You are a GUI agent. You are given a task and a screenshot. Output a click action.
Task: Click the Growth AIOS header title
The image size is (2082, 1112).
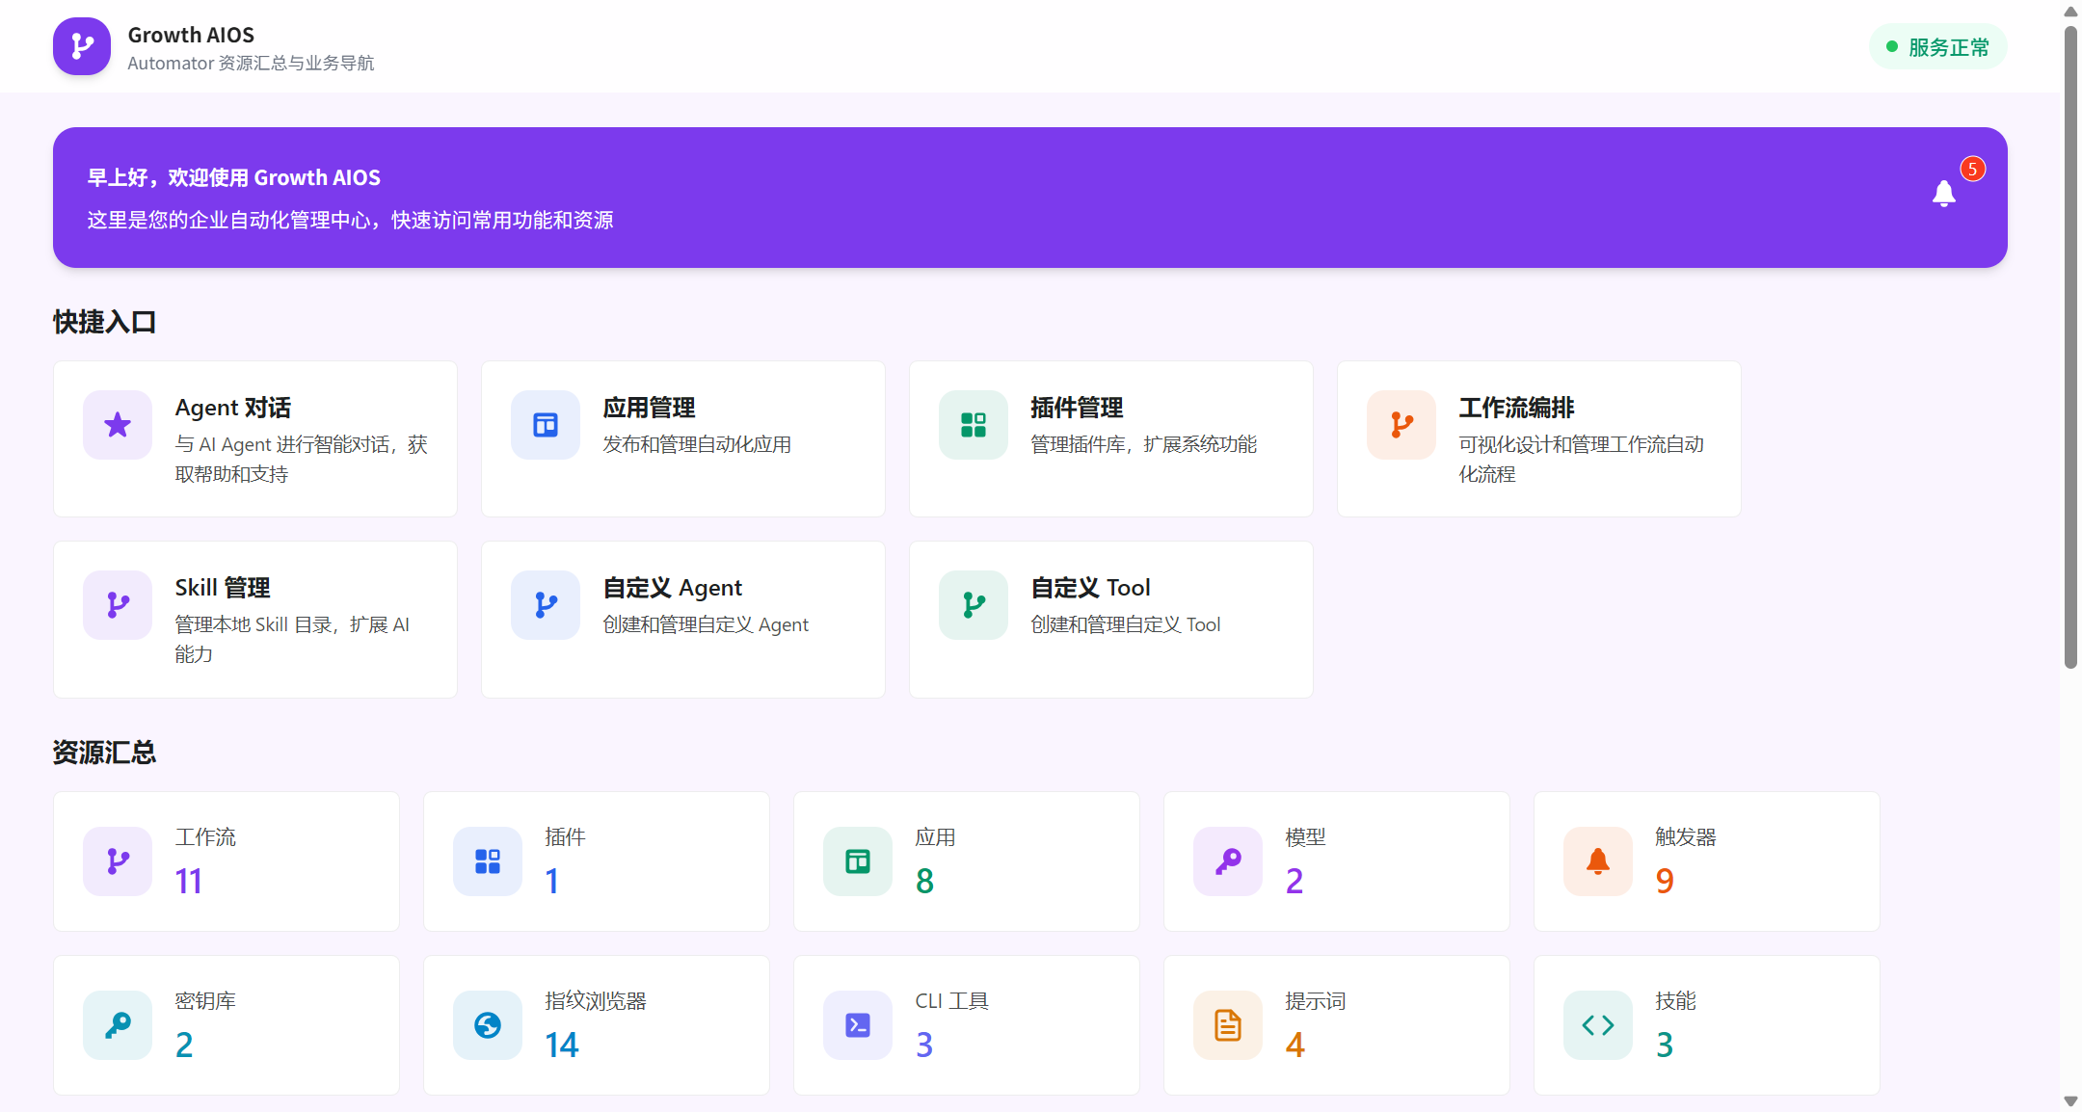191,35
